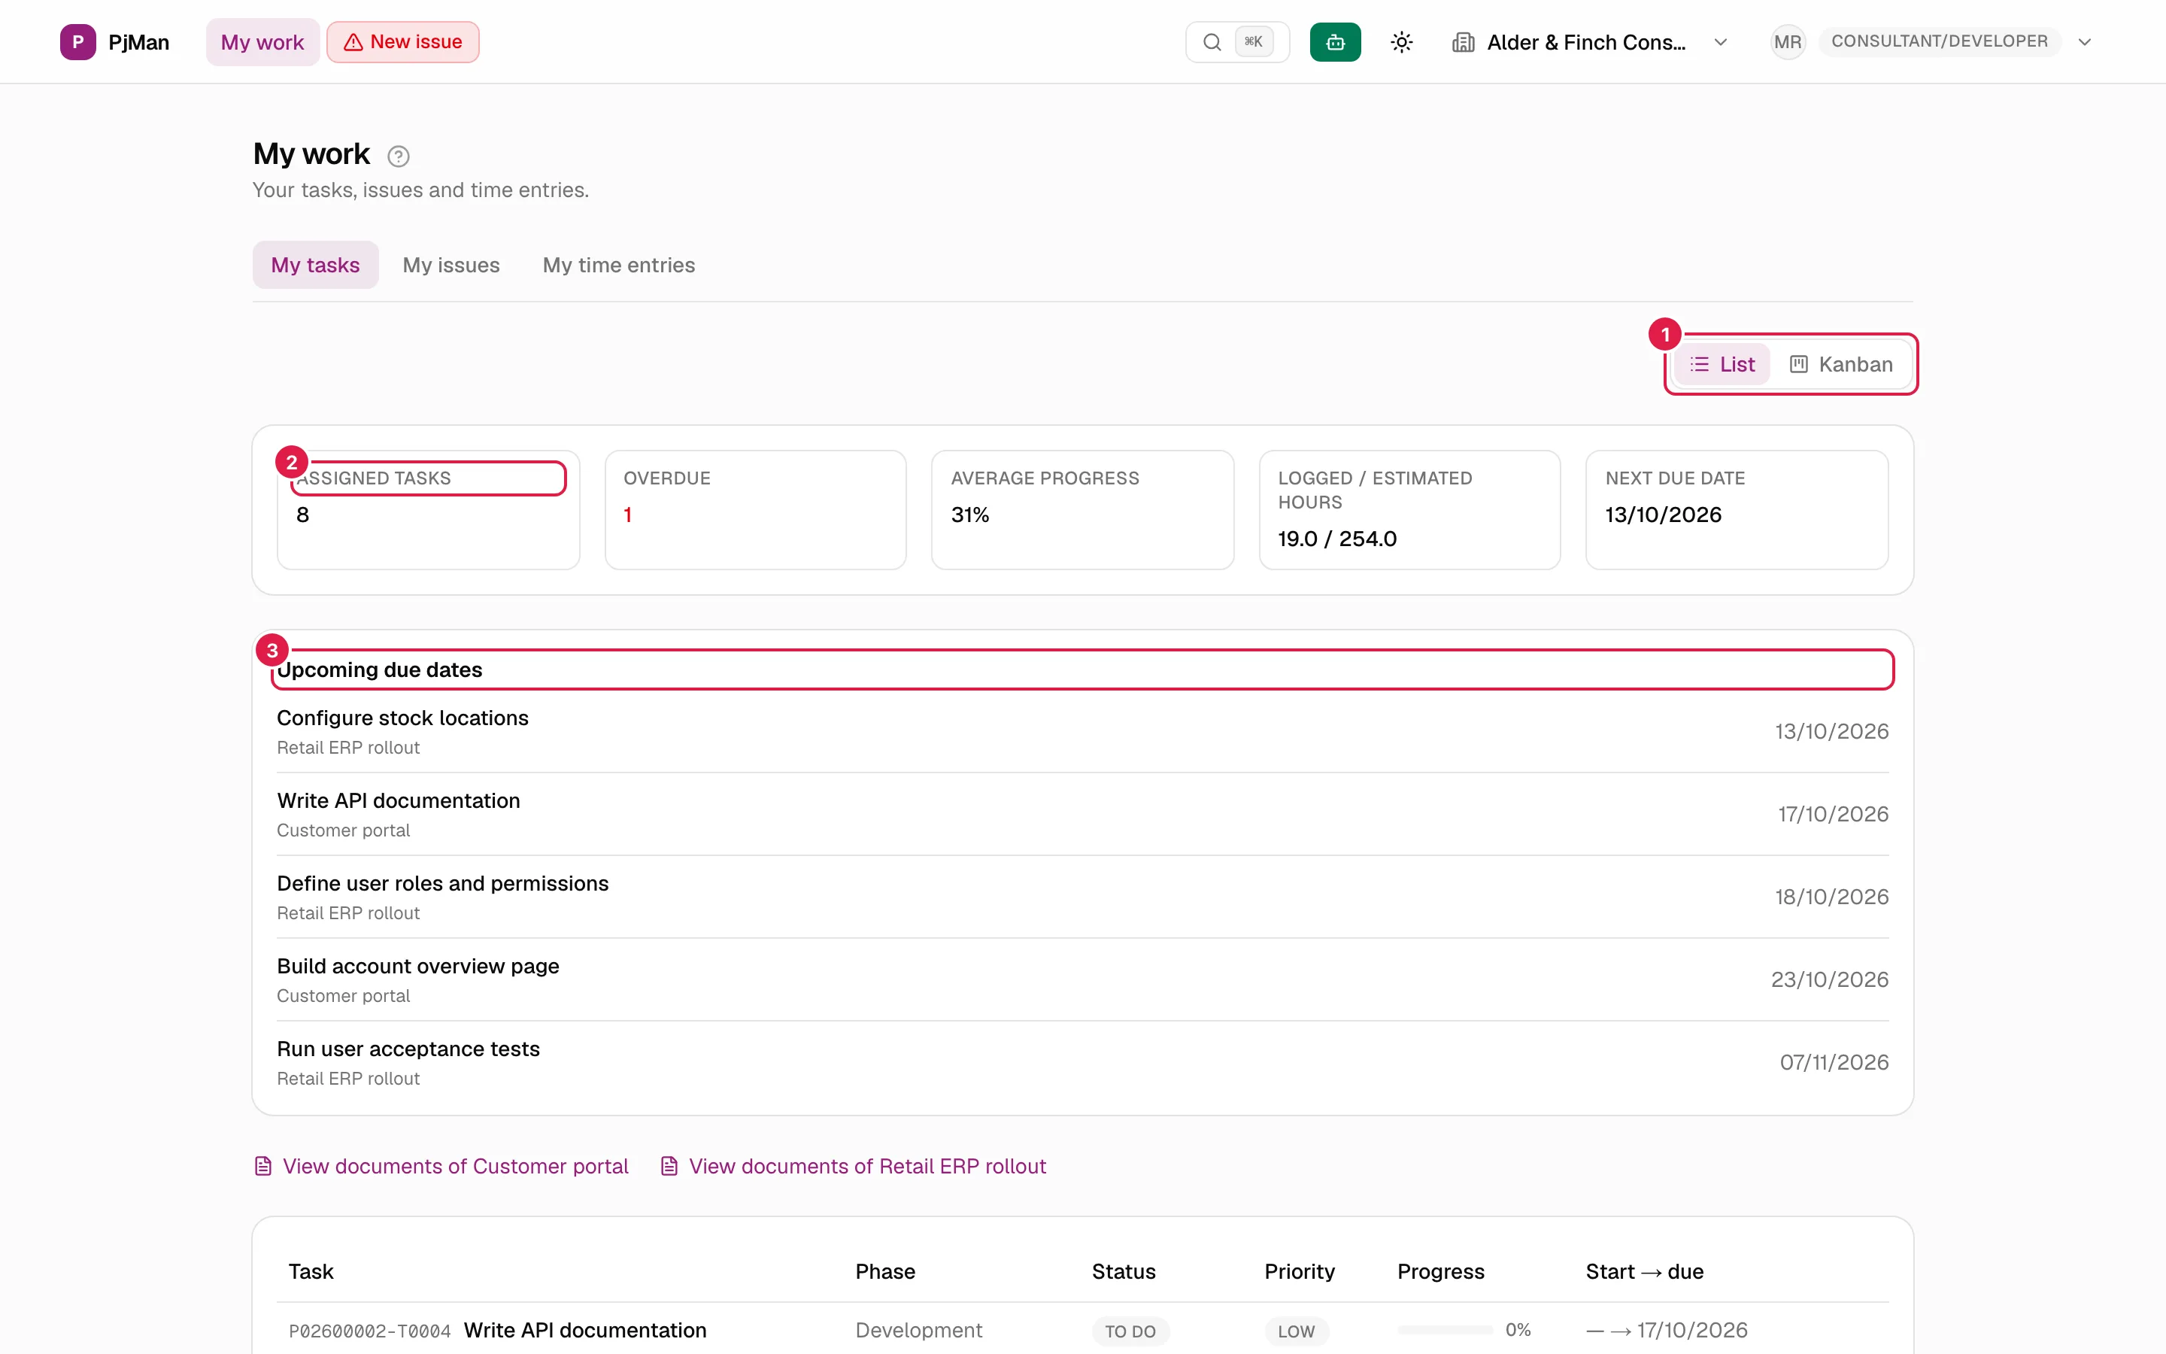
Task: Click task ID P02600002-T0004 in the table
Action: [370, 1331]
